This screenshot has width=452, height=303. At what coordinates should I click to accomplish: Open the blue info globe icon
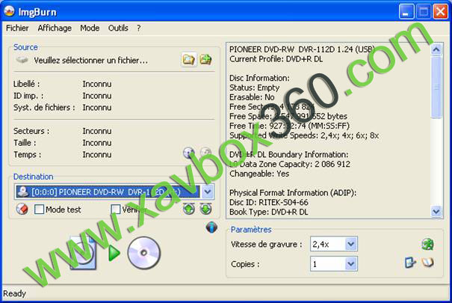tap(211, 227)
